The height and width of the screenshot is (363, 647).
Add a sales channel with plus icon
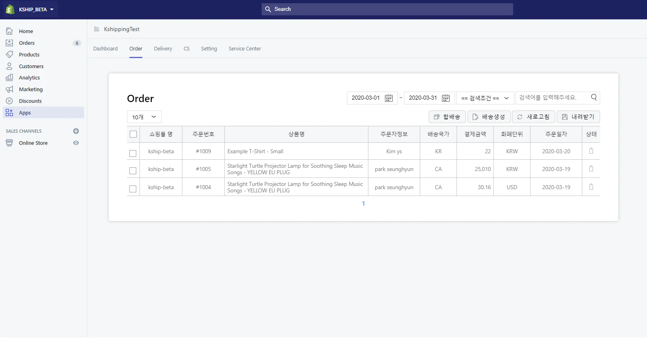point(76,131)
